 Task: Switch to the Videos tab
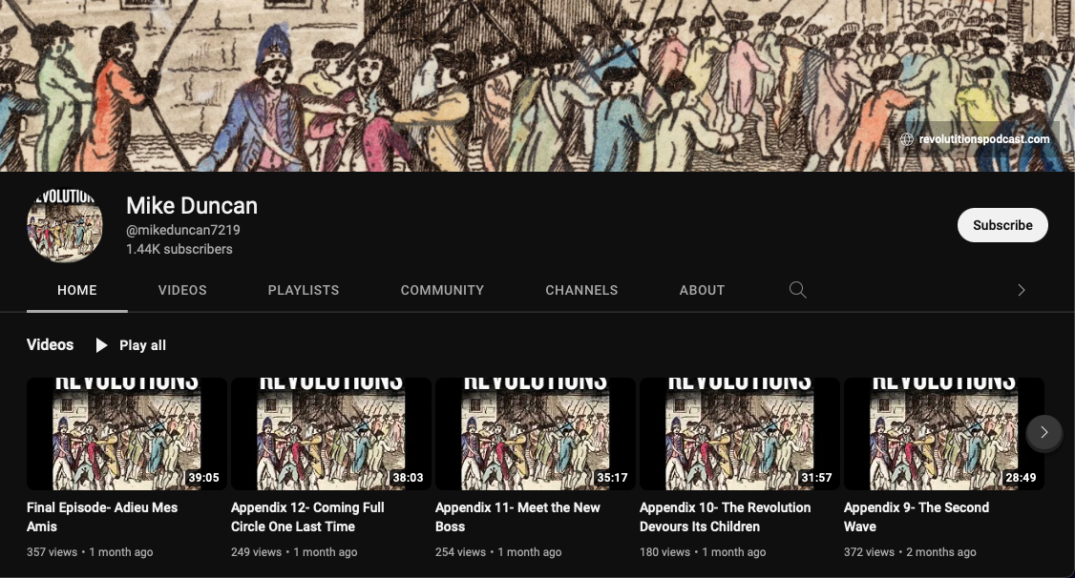pyautogui.click(x=182, y=290)
